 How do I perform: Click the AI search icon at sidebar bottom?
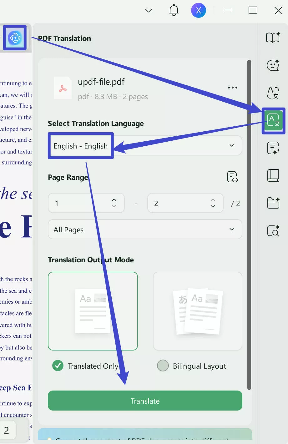[273, 231]
